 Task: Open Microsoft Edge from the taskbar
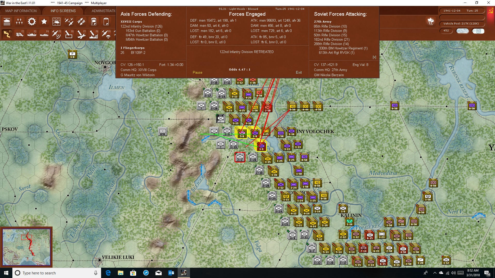click(108, 273)
